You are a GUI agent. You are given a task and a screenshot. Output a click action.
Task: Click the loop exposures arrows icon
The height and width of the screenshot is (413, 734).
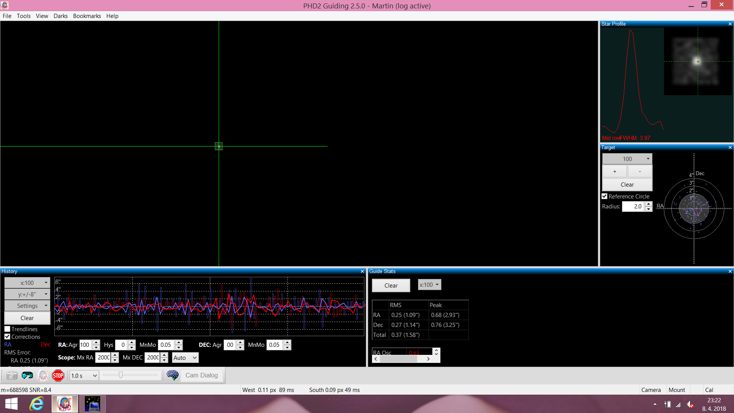coord(28,376)
